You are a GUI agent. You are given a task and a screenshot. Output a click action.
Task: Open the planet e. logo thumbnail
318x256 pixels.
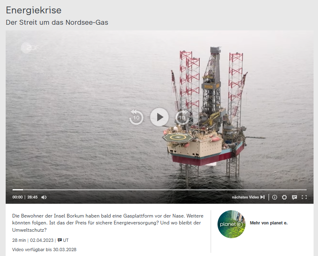coord(231,224)
